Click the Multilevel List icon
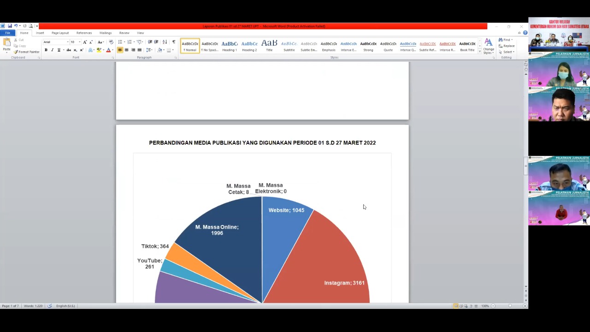Viewport: 590px width, 332px height. tap(139, 42)
